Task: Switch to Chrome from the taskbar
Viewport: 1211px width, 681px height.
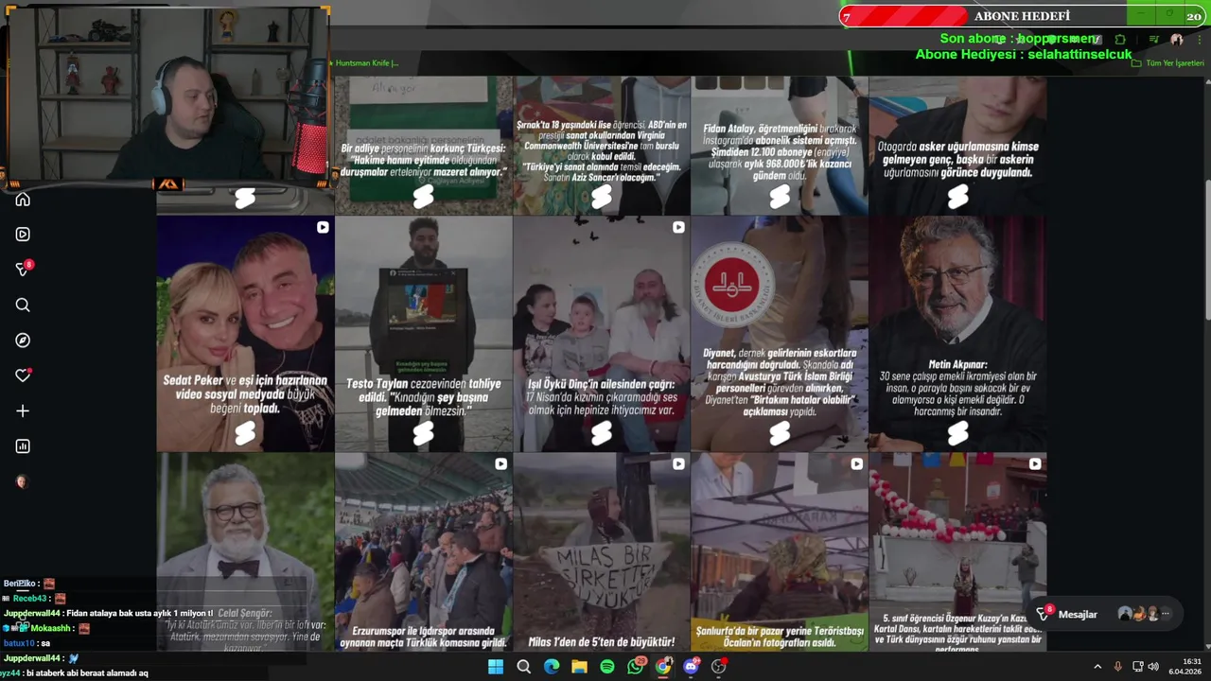Action: pyautogui.click(x=664, y=667)
